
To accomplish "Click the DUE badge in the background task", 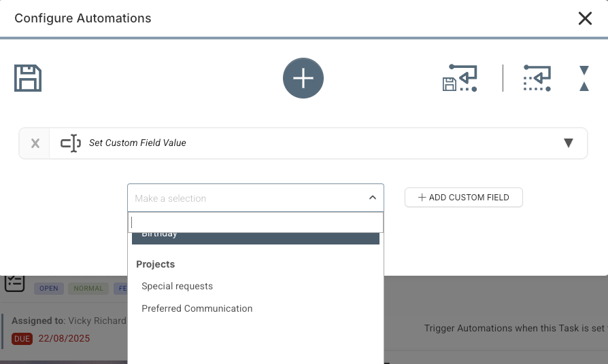I will pyautogui.click(x=22, y=339).
